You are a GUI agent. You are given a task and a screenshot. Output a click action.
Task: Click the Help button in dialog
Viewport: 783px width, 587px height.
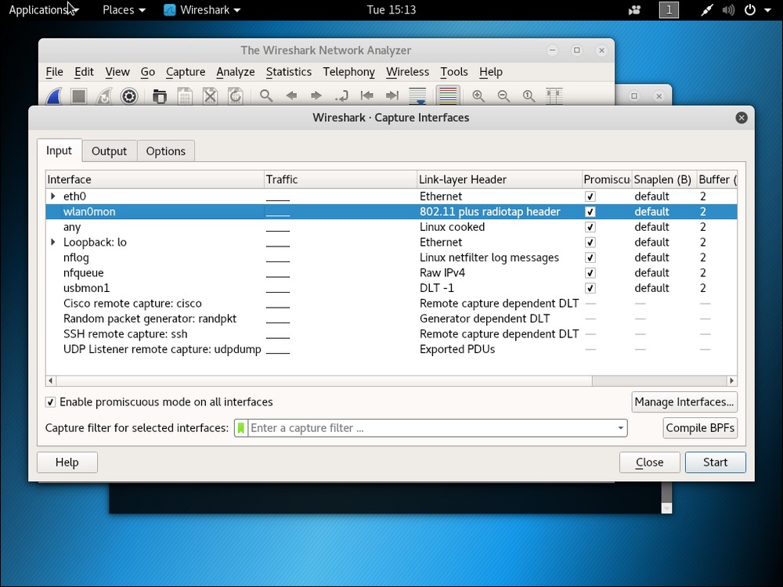click(67, 463)
